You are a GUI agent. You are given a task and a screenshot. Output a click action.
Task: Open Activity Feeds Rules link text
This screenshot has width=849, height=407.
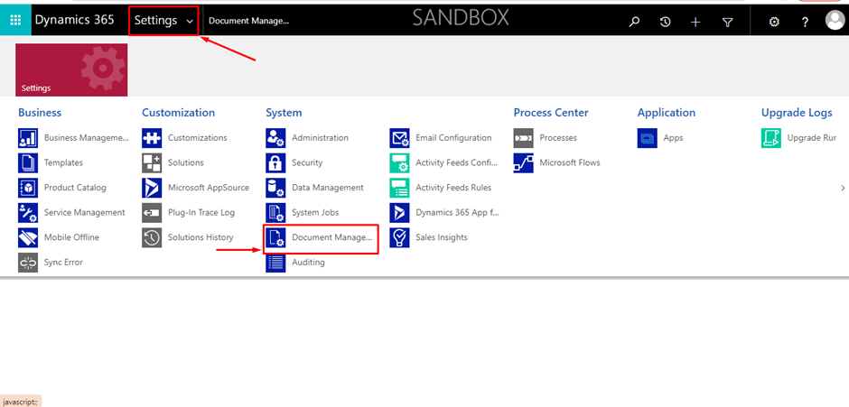pos(453,188)
